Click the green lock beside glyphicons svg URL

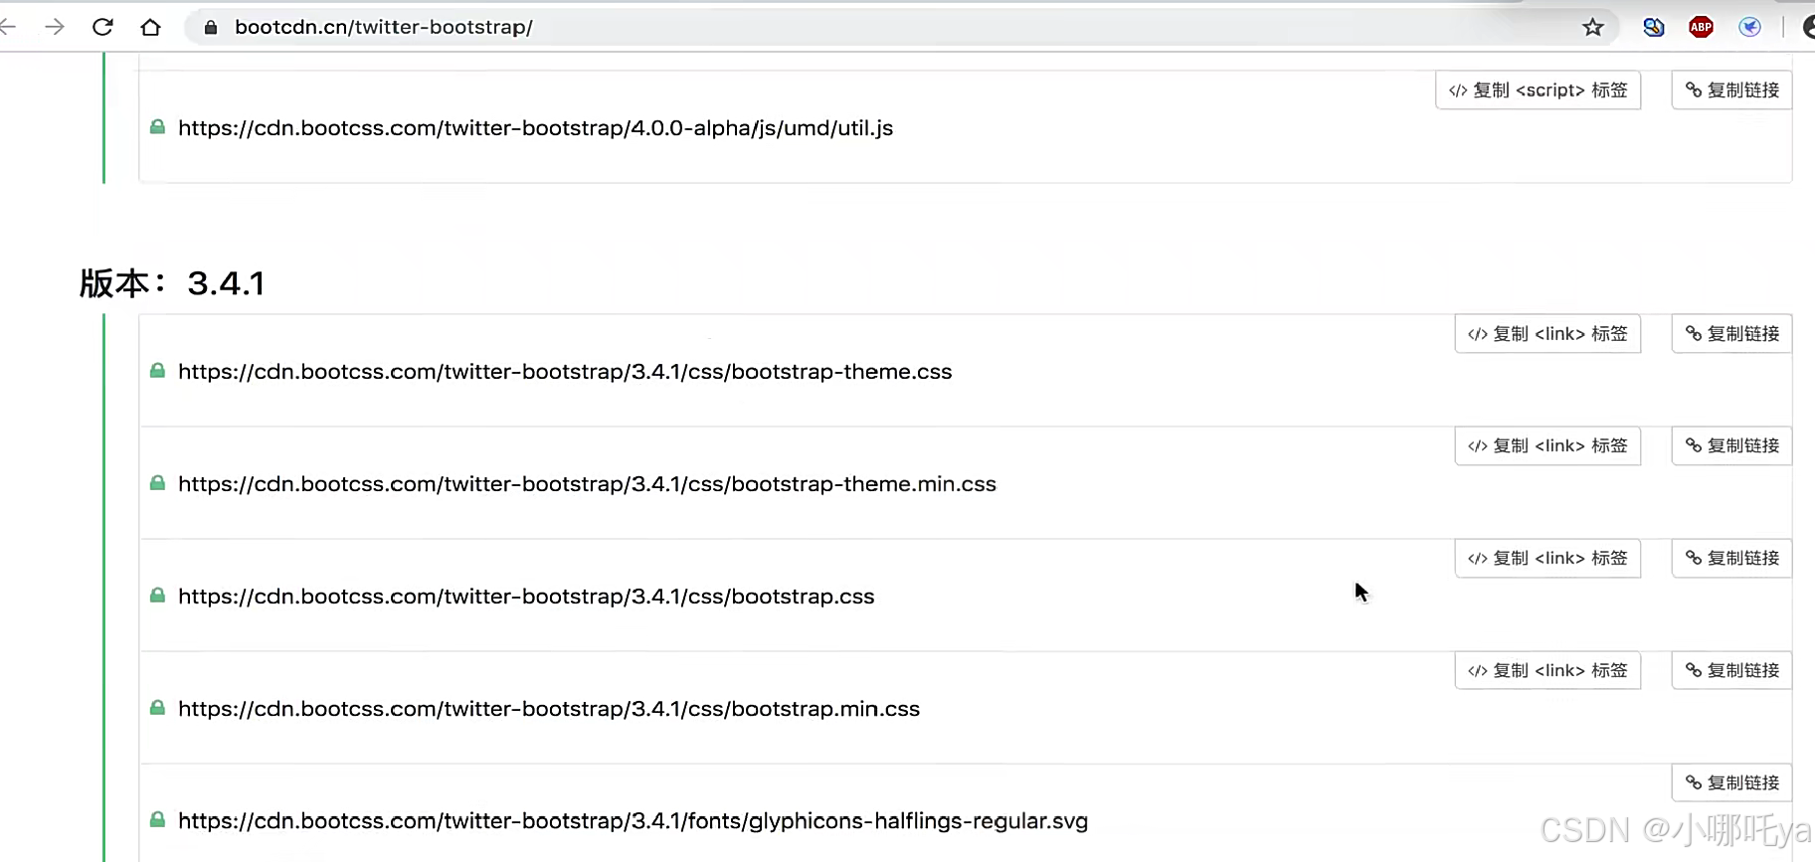point(157,820)
